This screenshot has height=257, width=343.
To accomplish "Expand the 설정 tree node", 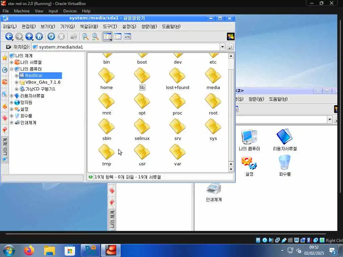I will (12, 109).
